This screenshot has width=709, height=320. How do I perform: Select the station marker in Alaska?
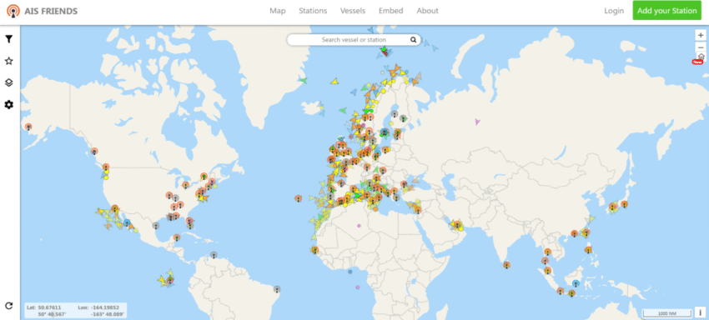point(28,127)
